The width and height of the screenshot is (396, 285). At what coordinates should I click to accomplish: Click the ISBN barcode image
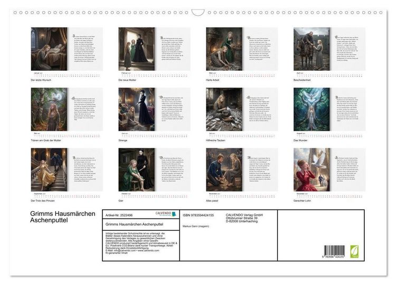[x=334, y=251]
